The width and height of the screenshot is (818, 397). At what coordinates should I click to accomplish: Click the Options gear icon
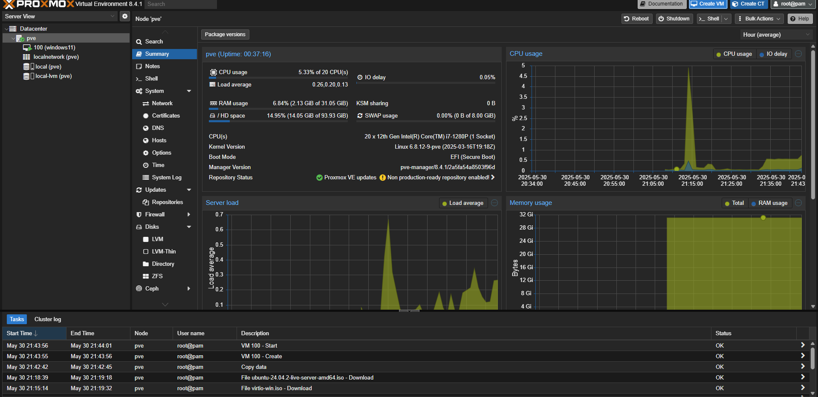(146, 153)
